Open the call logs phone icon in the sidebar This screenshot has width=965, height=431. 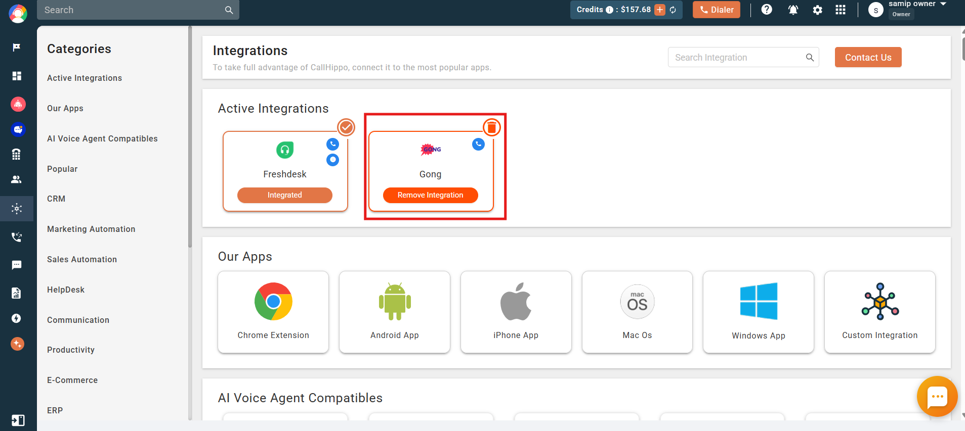click(17, 237)
